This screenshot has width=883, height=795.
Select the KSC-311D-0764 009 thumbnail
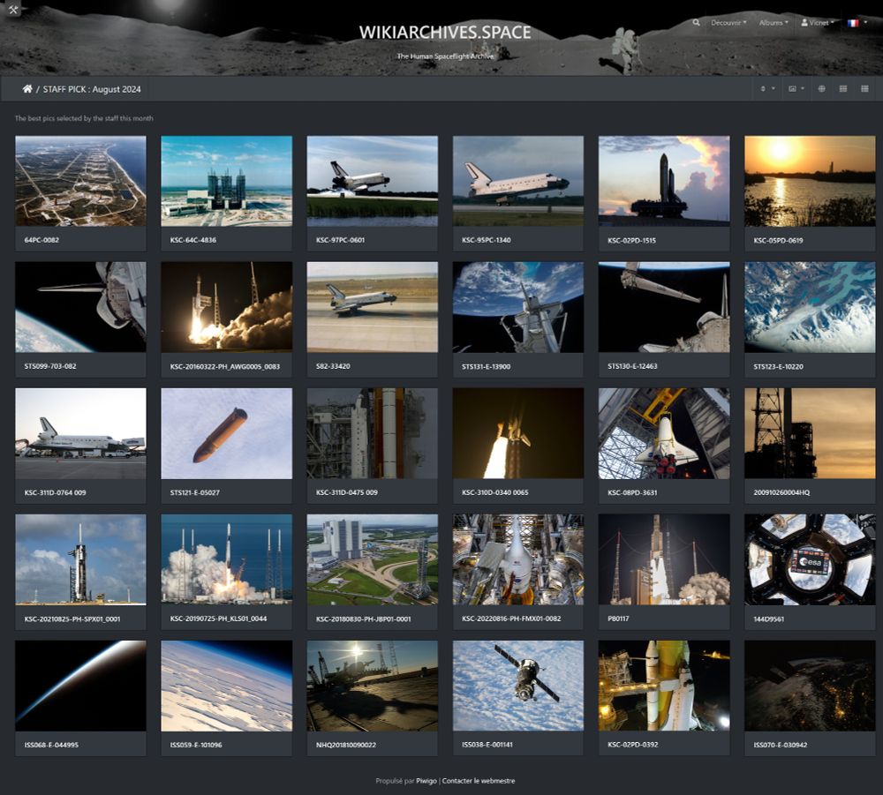coord(80,433)
